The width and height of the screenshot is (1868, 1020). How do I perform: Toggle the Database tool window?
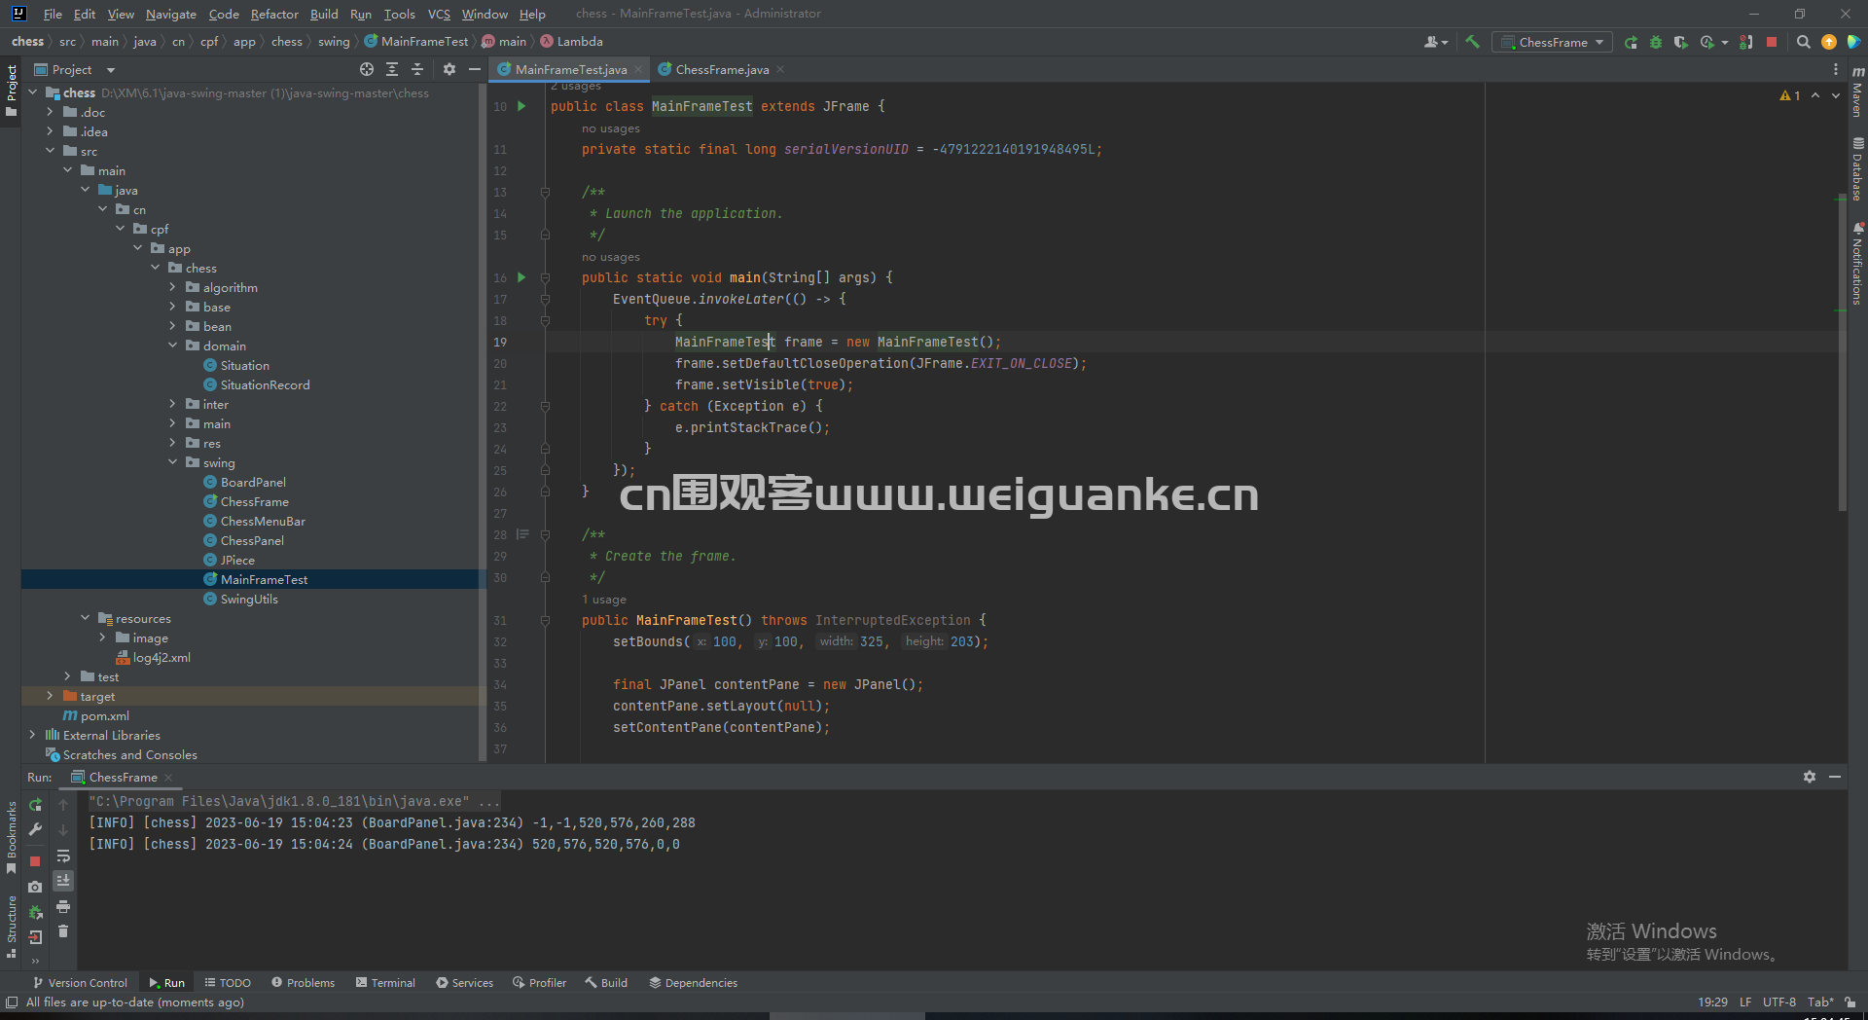(x=1857, y=168)
